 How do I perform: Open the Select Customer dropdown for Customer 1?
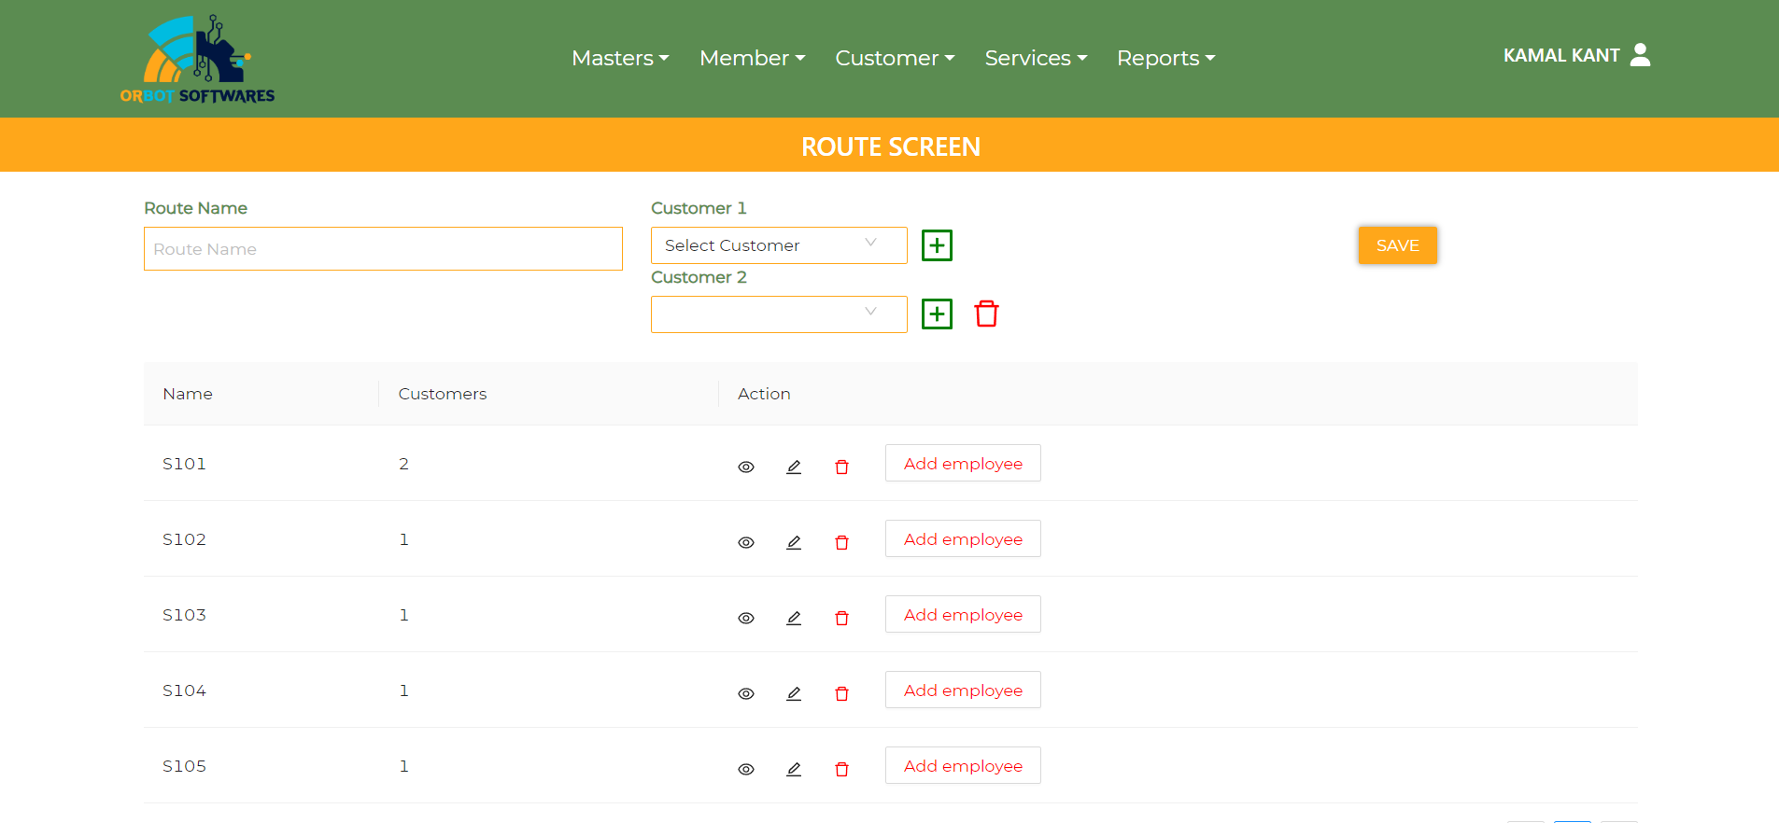coord(779,245)
